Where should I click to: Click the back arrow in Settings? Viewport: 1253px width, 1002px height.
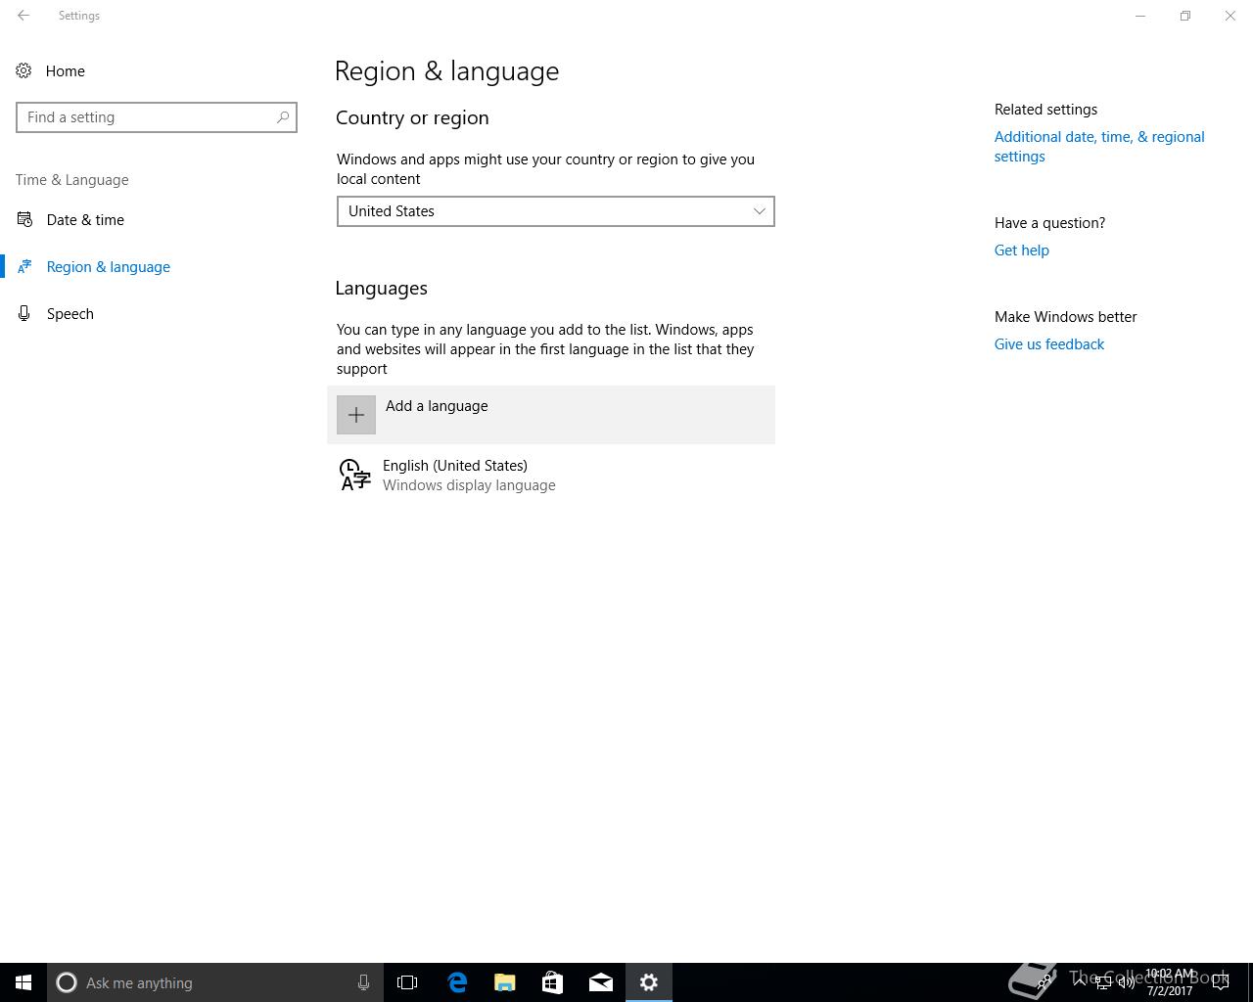23,16
